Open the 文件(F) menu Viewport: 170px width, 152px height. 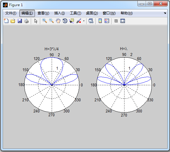coord(11,13)
